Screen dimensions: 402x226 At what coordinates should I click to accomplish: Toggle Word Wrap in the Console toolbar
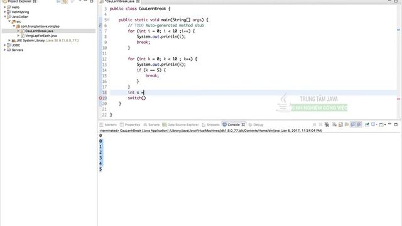(x=347, y=124)
